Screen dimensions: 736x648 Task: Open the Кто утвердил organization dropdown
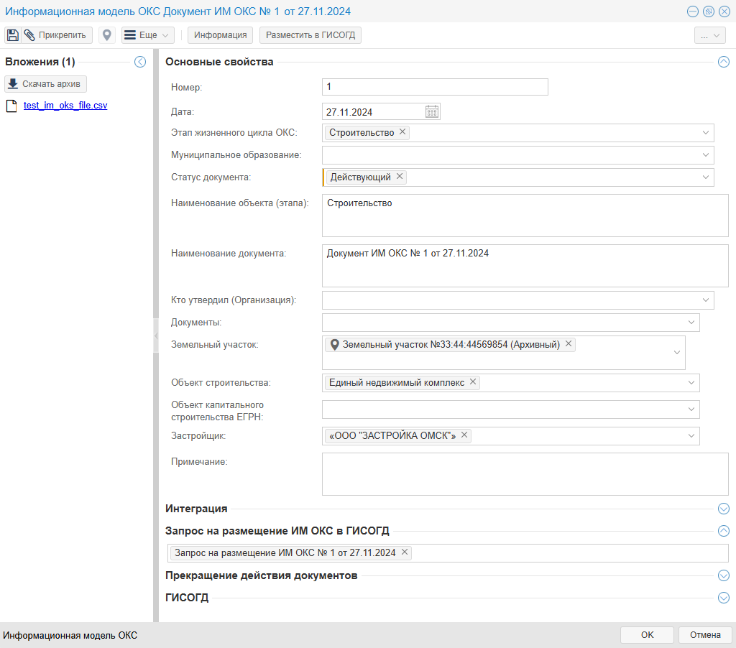click(x=706, y=300)
